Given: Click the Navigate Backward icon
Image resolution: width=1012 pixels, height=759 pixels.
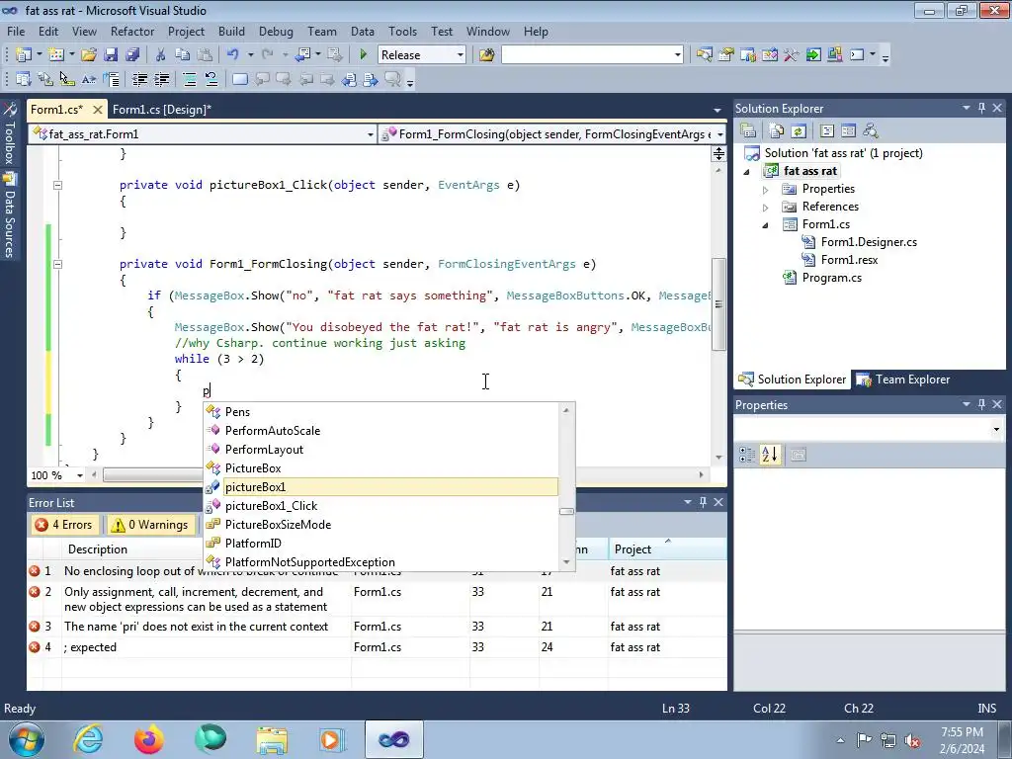Looking at the screenshot, I should (303, 55).
